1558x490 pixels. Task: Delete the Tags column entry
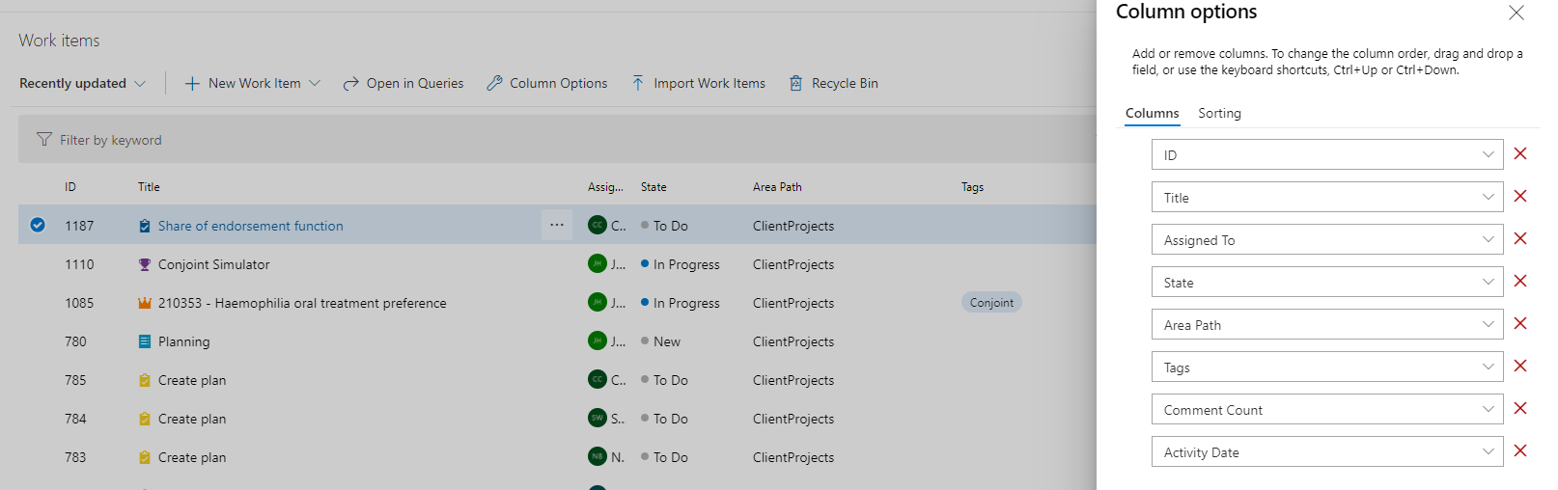pos(1520,367)
